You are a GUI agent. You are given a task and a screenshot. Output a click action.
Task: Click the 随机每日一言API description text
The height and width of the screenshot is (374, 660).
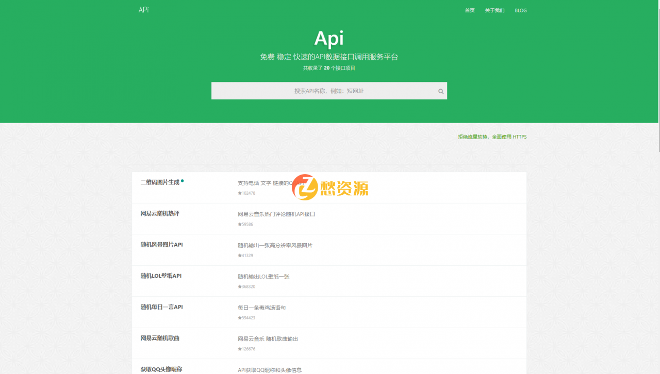pyautogui.click(x=262, y=307)
